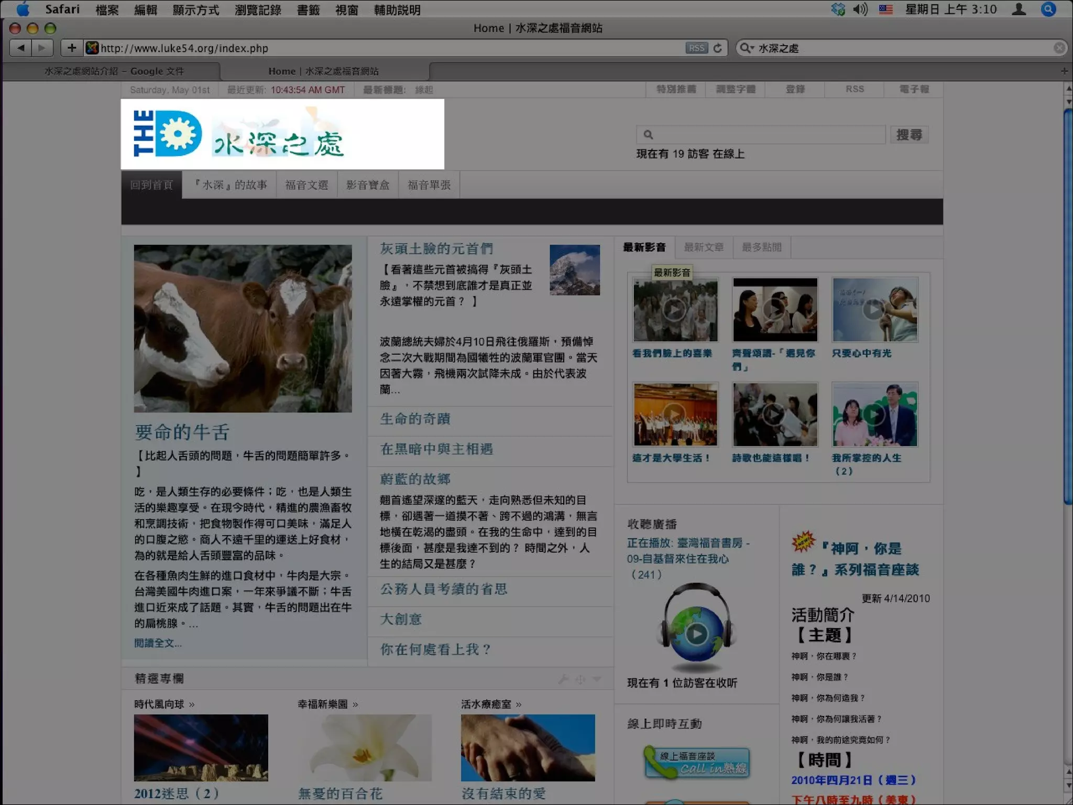Click the 搜尋 button
The height and width of the screenshot is (805, 1073).
click(909, 135)
